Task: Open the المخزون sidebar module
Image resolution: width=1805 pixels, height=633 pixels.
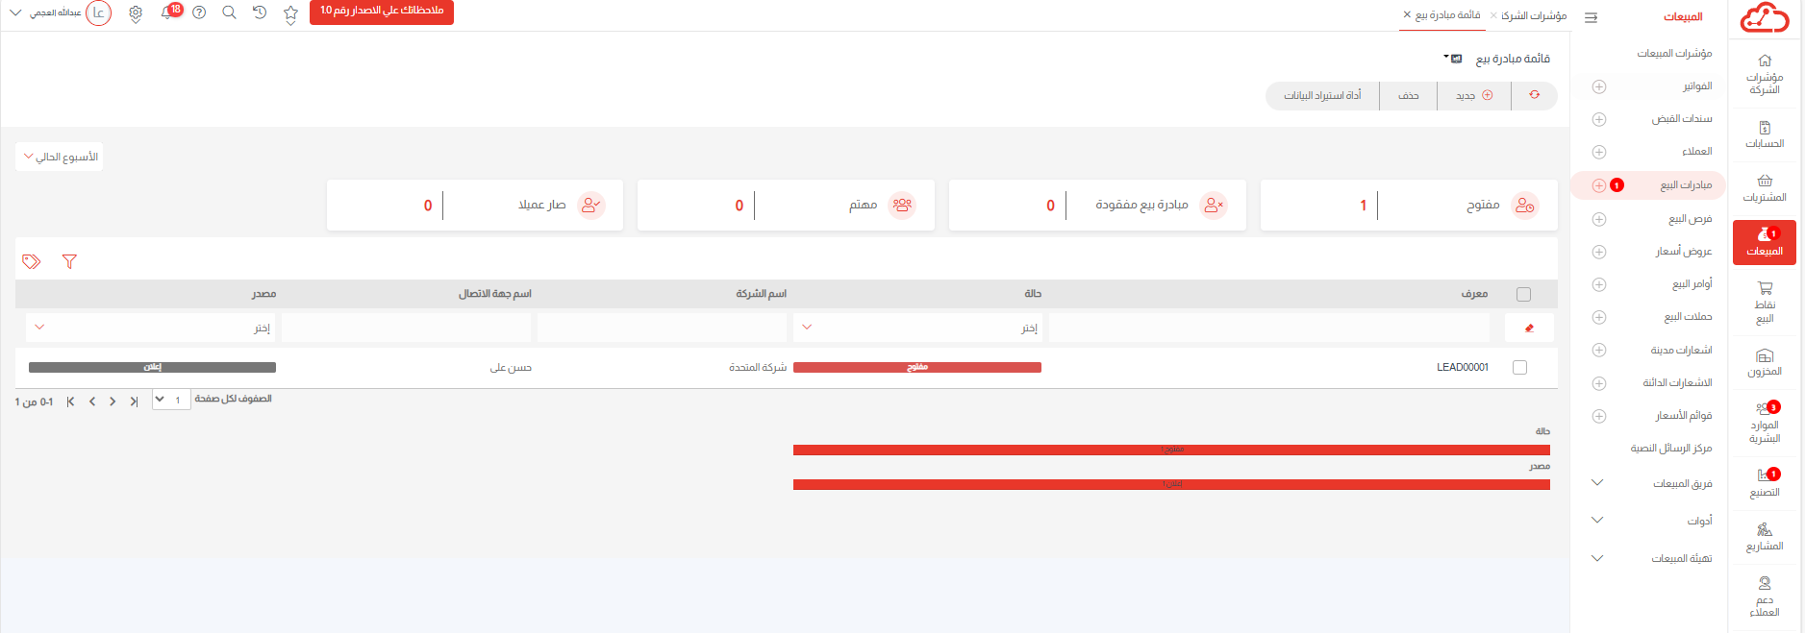Action: (x=1764, y=362)
